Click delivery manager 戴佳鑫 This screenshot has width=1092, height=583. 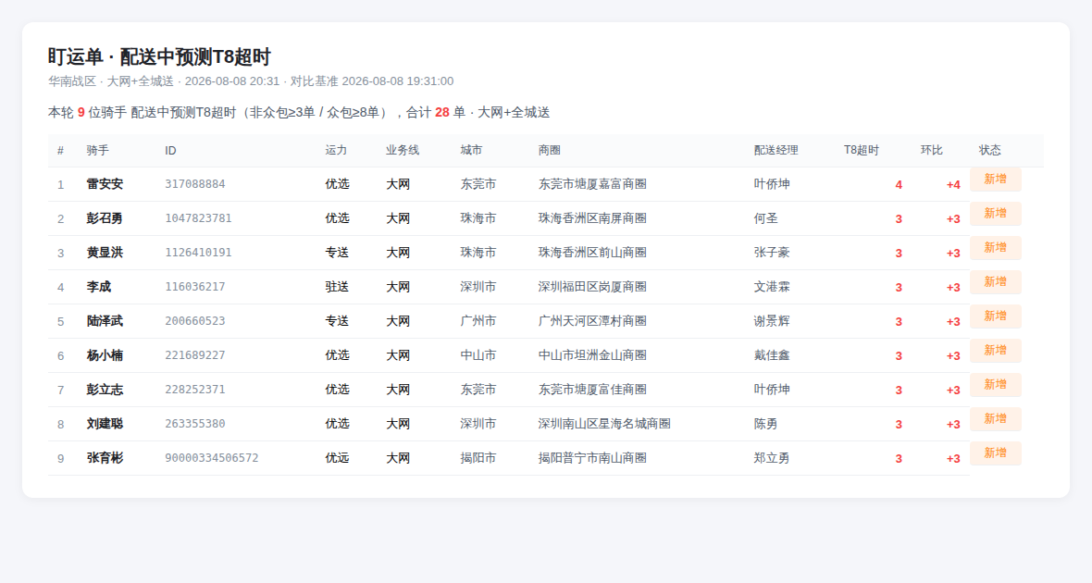click(772, 355)
